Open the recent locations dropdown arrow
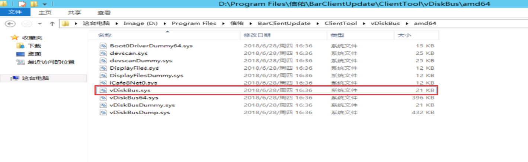 point(40,23)
